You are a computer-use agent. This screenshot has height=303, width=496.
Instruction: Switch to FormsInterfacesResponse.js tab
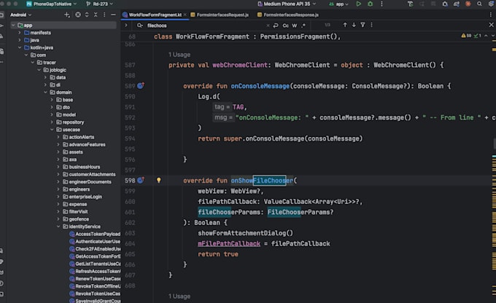(288, 15)
